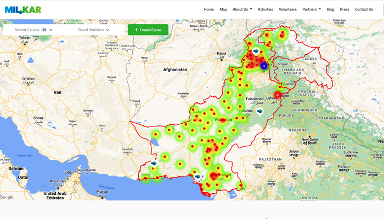Navigate to Activities page
The image size is (384, 219).
pyautogui.click(x=266, y=9)
